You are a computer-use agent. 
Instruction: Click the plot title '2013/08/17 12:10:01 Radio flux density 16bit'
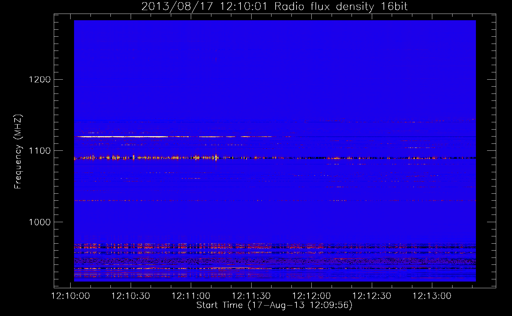(274, 7)
